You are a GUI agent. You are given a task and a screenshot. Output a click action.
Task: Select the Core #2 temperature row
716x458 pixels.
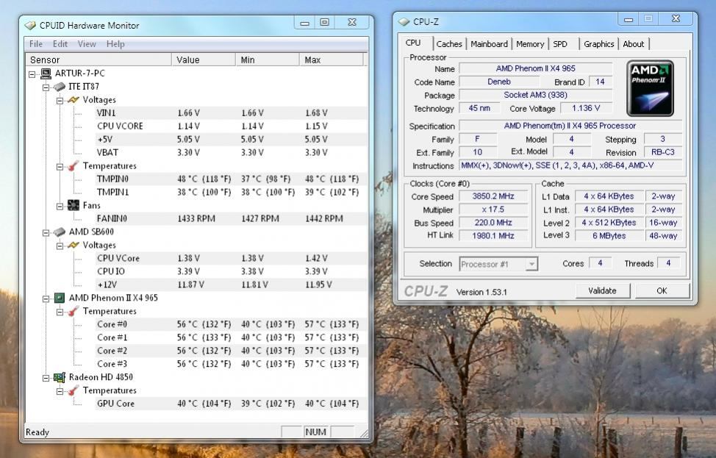[231, 351]
